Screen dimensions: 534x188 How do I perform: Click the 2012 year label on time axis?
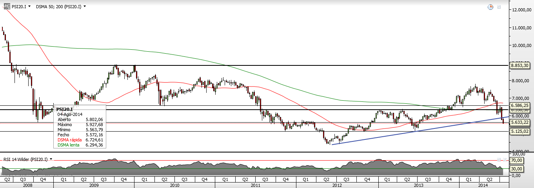pos(337,185)
